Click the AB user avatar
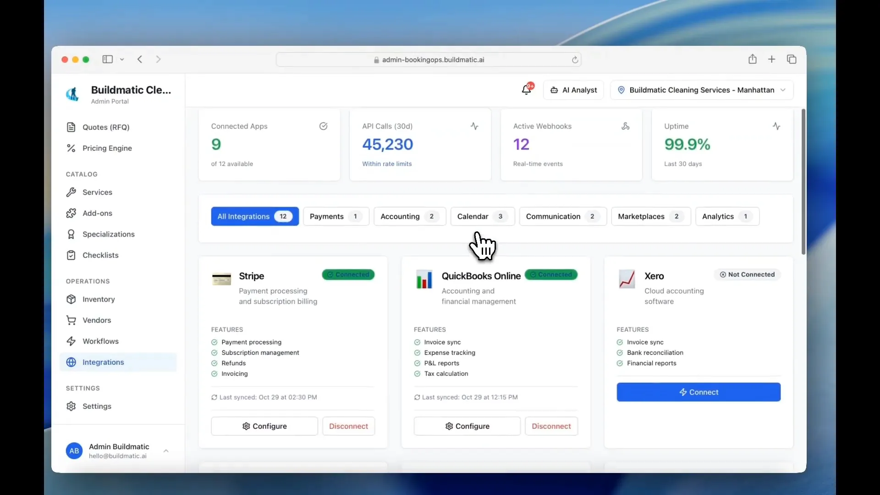880x495 pixels. pyautogui.click(x=74, y=451)
